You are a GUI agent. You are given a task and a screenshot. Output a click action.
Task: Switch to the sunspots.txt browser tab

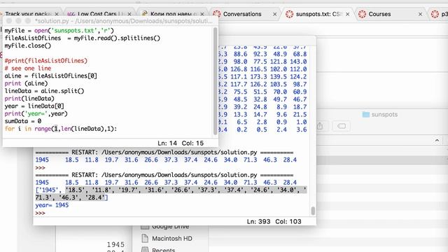click(319, 14)
